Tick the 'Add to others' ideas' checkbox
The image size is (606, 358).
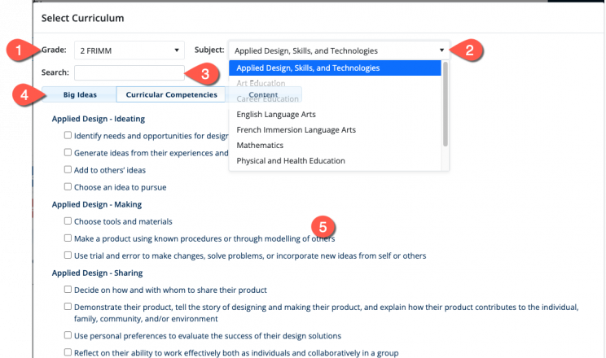pos(68,169)
